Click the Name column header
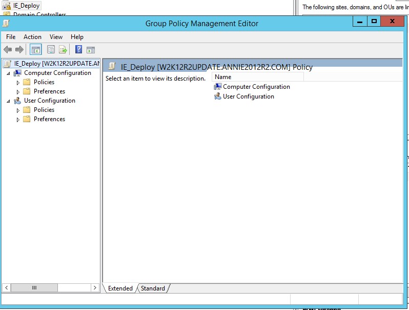The image size is (409, 310). pos(257,77)
